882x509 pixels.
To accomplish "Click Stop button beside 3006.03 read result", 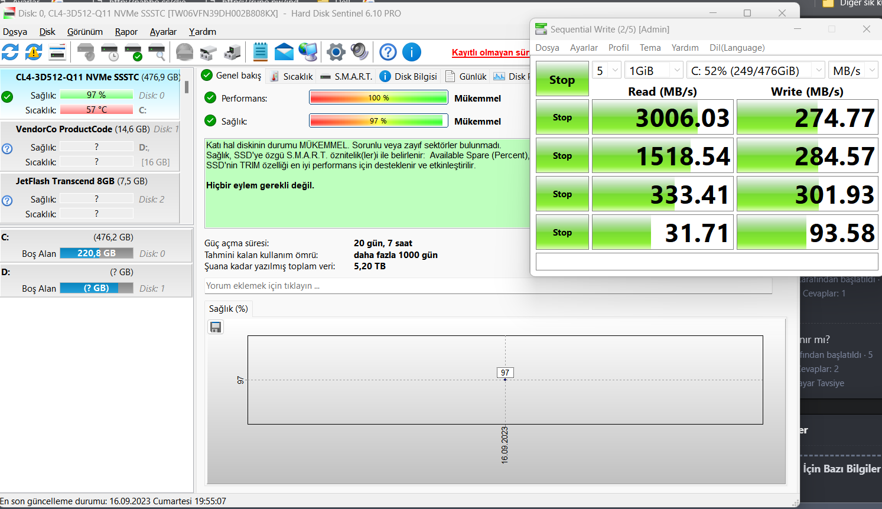I will click(x=562, y=117).
